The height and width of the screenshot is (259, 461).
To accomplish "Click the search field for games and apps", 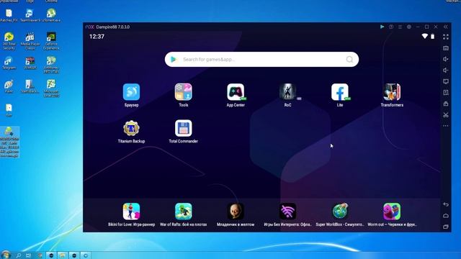I will [261, 59].
